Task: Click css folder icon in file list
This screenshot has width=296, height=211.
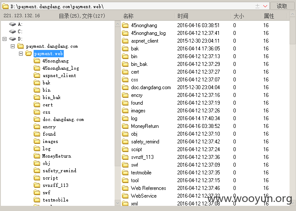Action: (x=125, y=80)
